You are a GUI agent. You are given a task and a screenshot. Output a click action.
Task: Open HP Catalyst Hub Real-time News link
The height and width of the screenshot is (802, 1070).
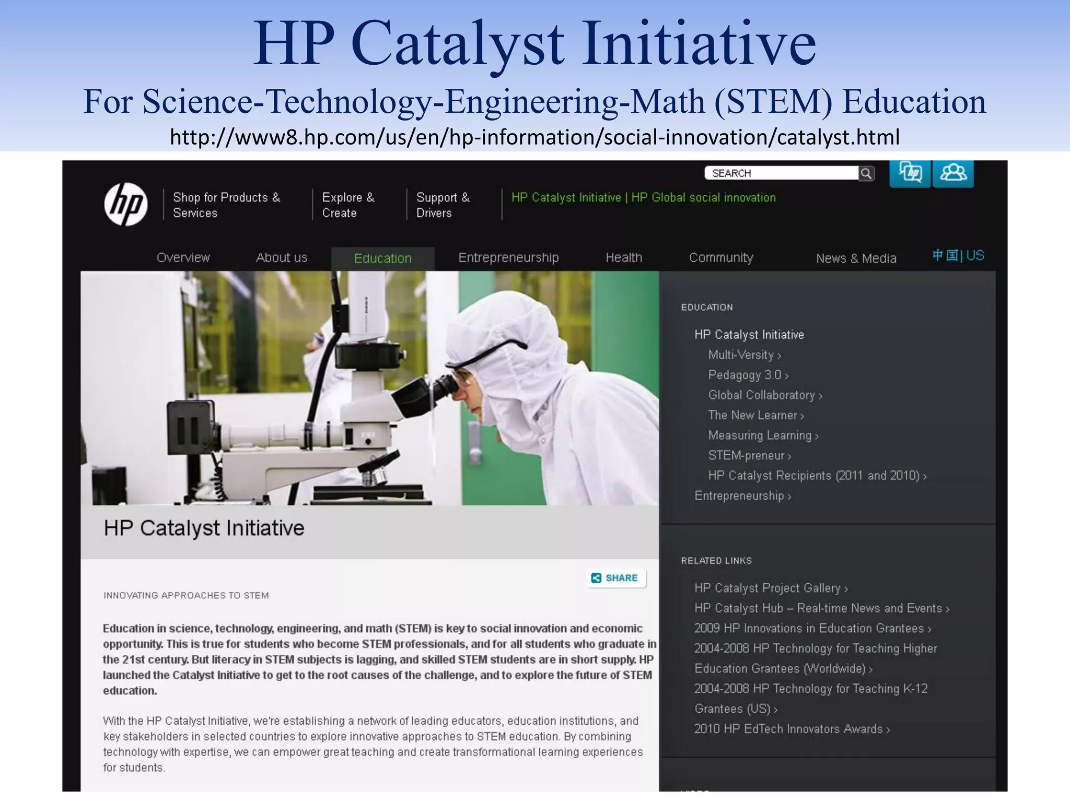[x=822, y=608]
